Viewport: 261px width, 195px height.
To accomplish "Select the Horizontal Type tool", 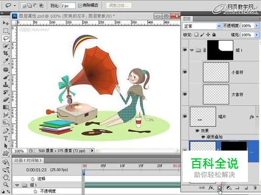I will coord(6,139).
